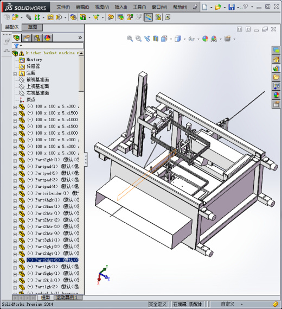Screen dimensions: 282x309
Task: Open the Design Library task pane
Action: [276, 68]
